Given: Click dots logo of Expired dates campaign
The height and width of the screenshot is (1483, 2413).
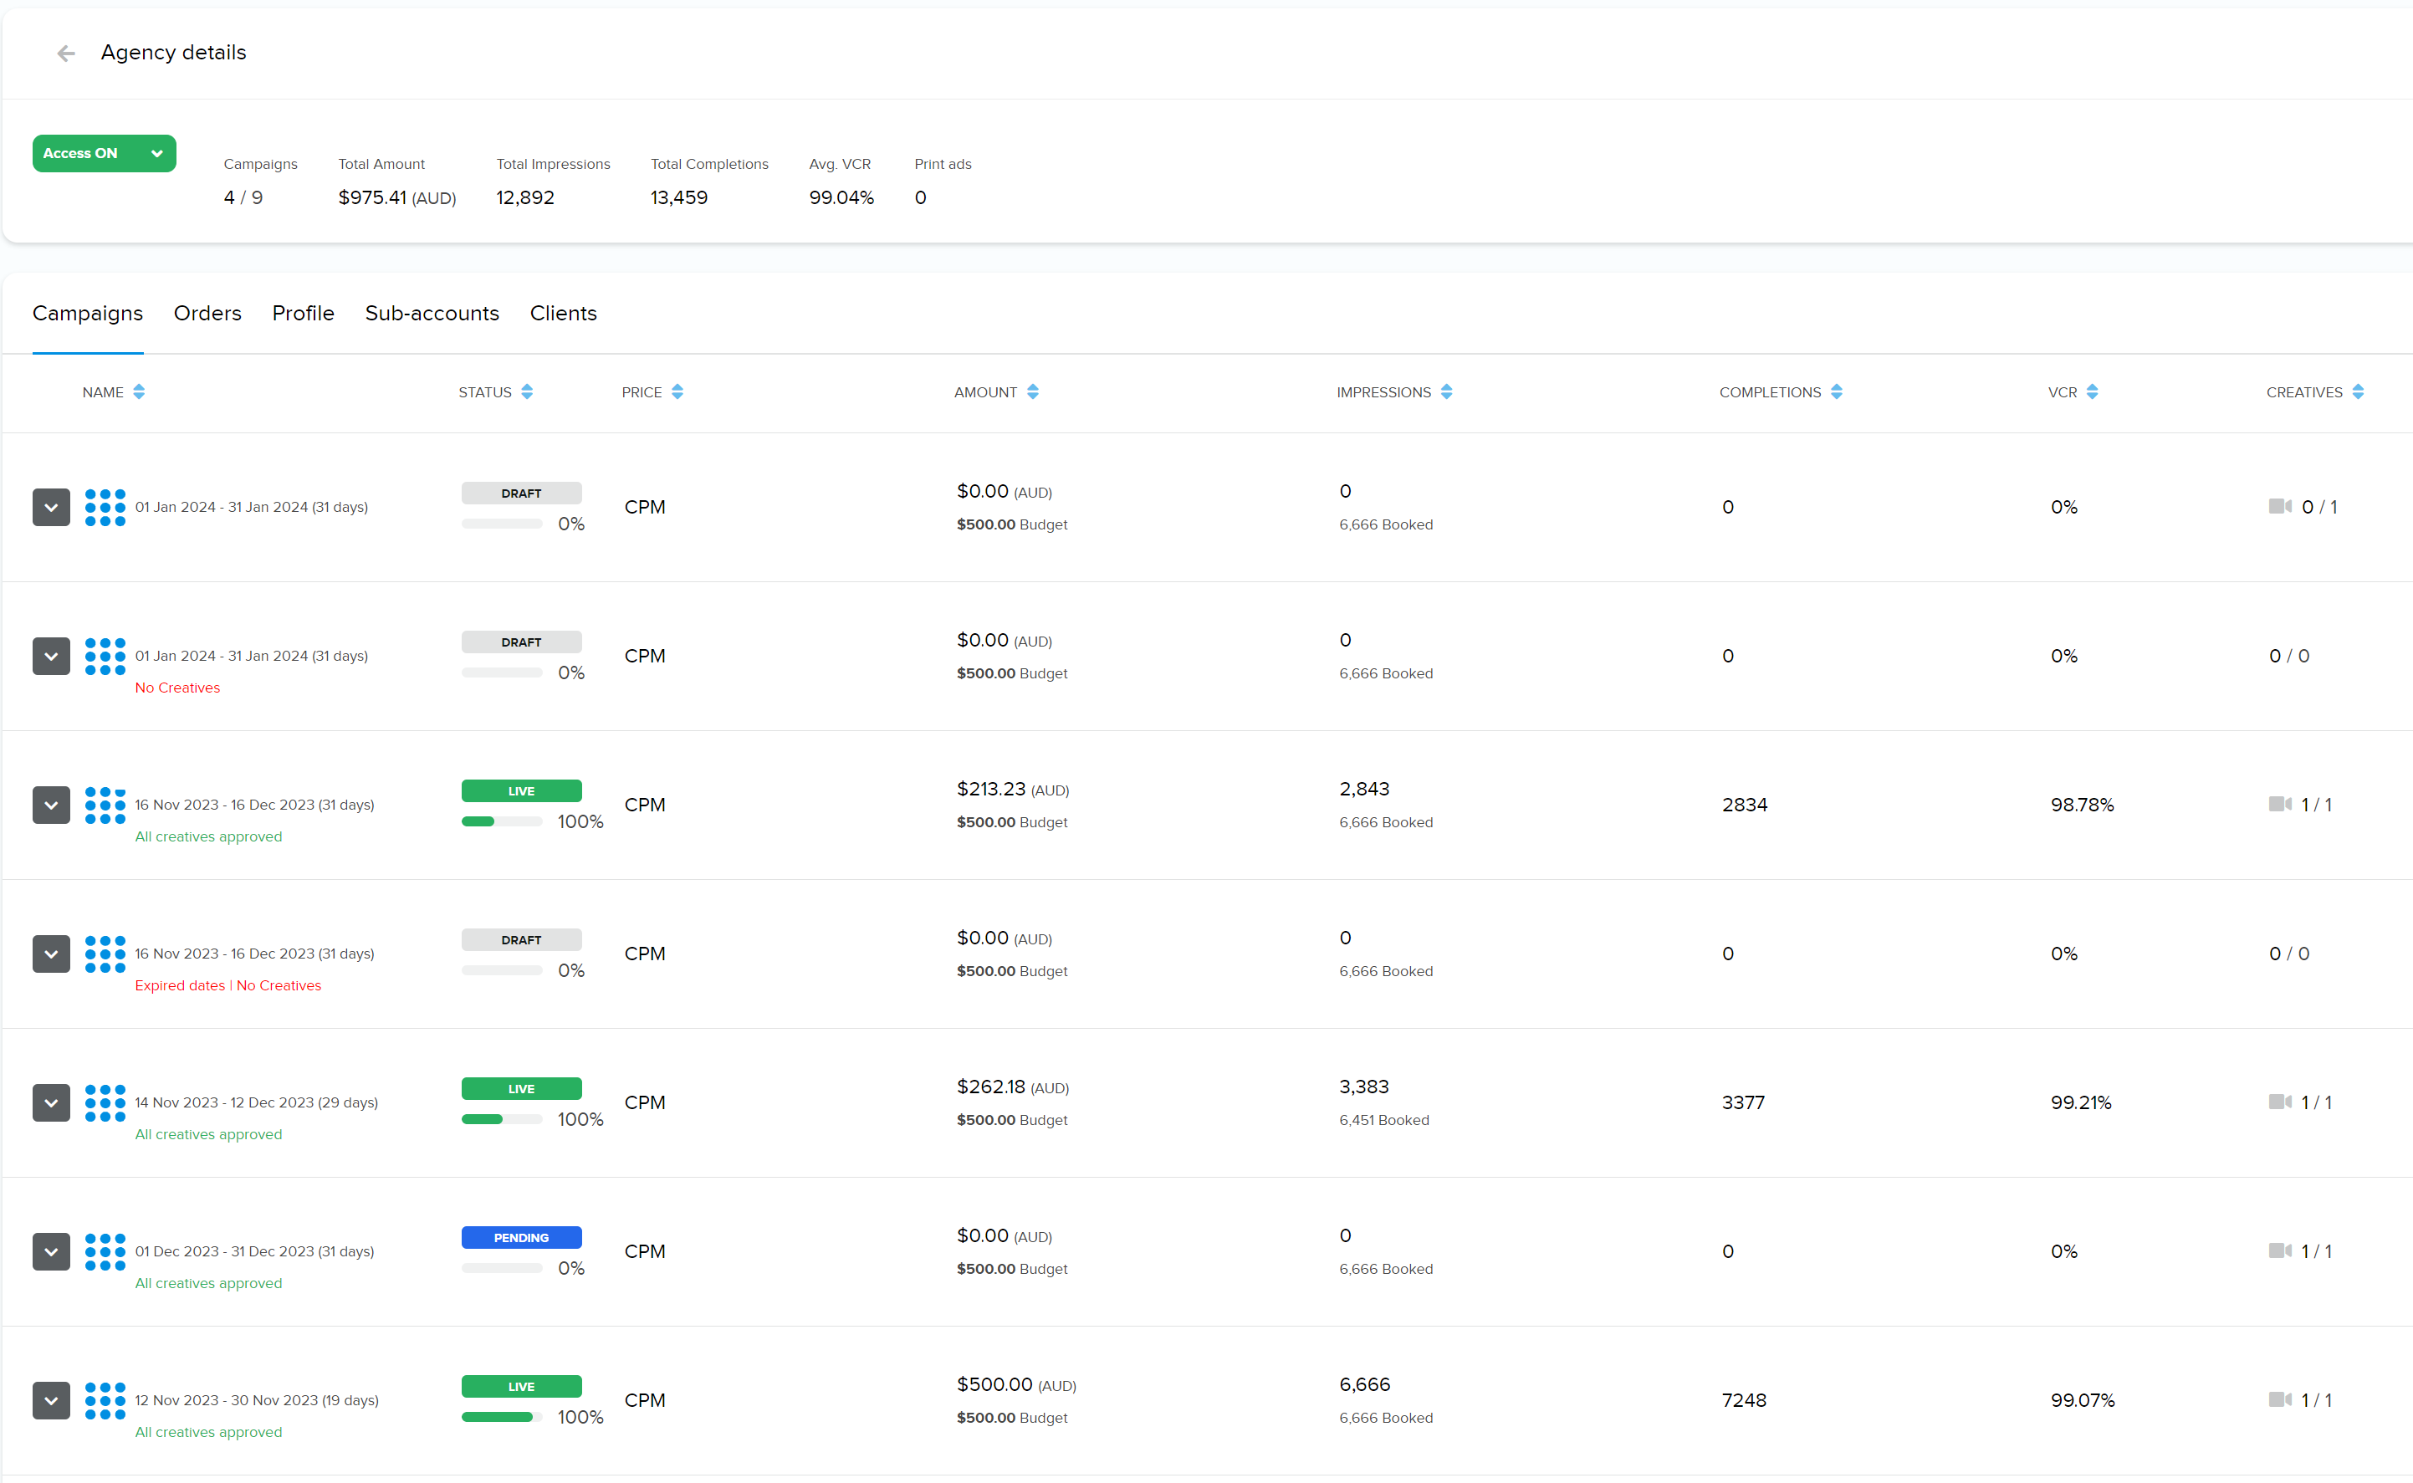Looking at the screenshot, I should [105, 954].
